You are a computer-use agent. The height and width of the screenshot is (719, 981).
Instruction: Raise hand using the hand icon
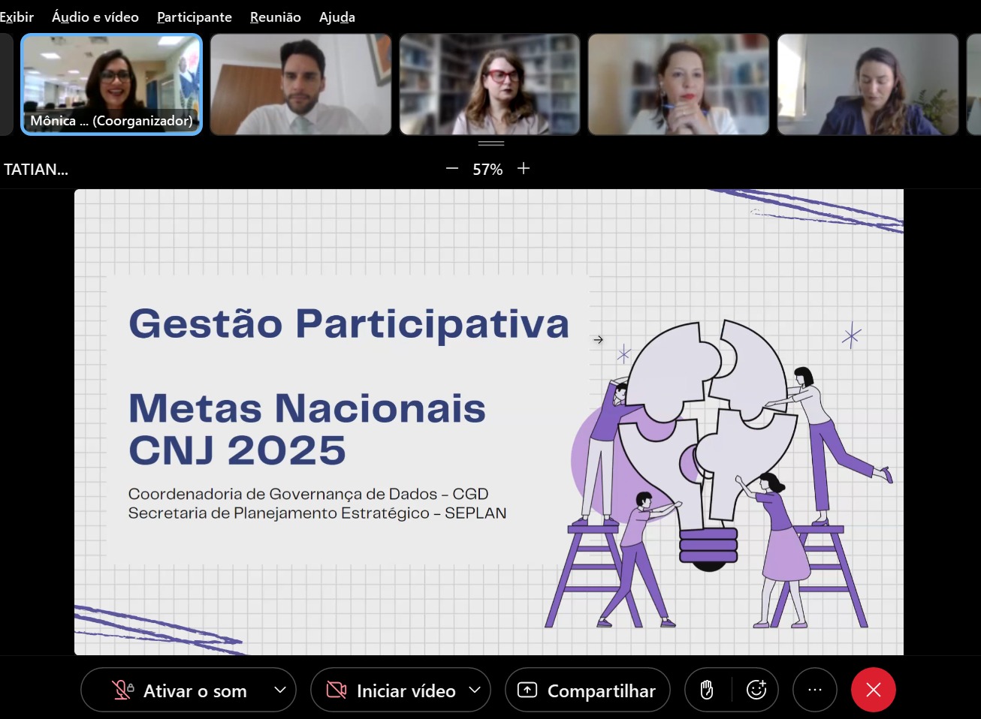[707, 690]
